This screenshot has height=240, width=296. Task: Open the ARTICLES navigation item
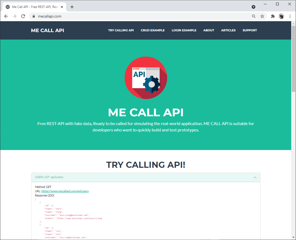[x=228, y=30]
